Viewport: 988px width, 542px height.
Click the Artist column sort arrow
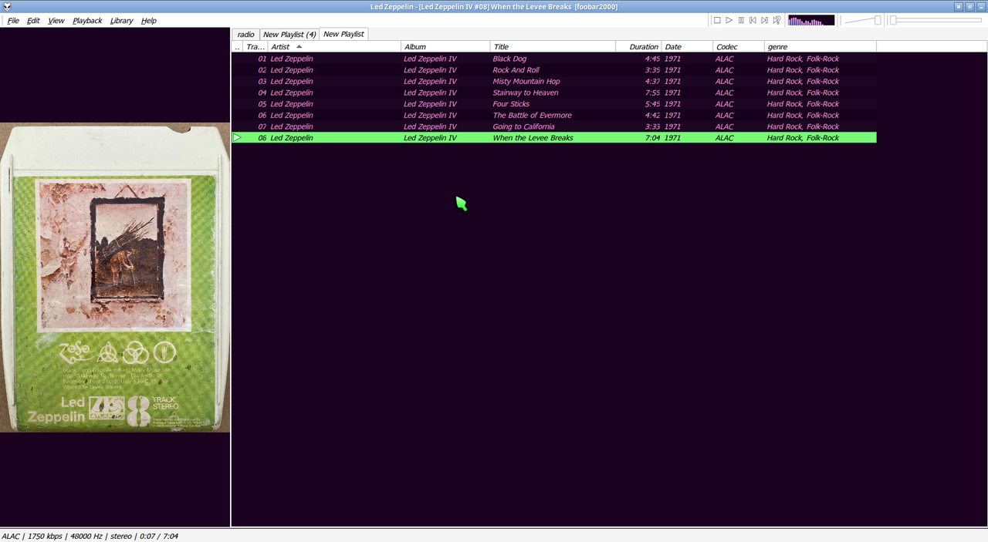click(299, 47)
